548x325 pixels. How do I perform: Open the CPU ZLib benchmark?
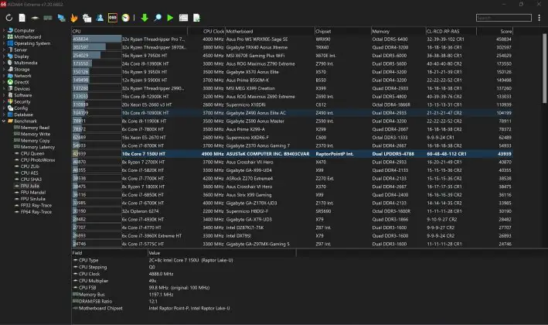coord(29,166)
